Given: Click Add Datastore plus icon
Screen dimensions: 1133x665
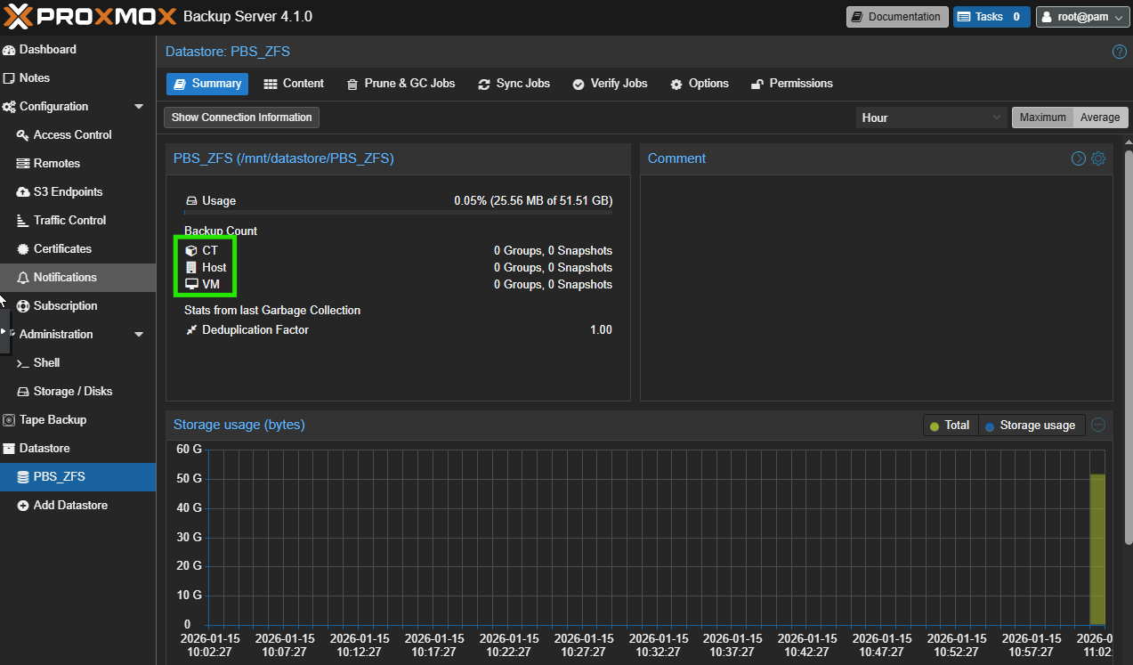Looking at the screenshot, I should click(23, 505).
